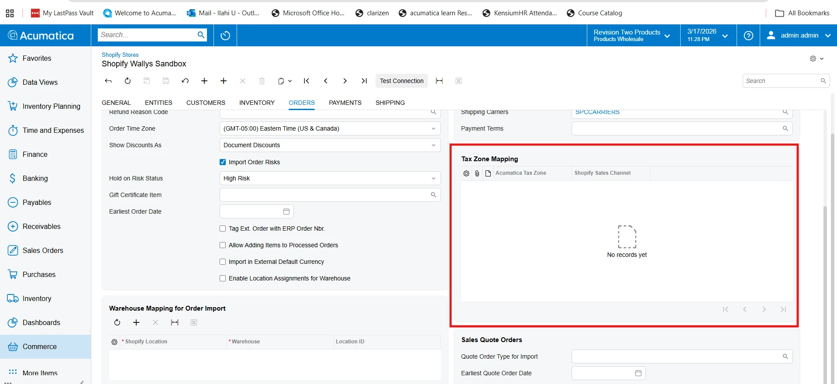The height and width of the screenshot is (384, 837).
Task: Export Warehouse Mapping grid to Excel
Action: (x=194, y=322)
